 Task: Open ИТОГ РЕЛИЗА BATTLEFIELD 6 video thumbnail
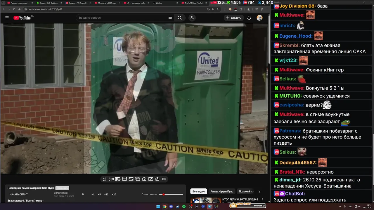(206, 200)
